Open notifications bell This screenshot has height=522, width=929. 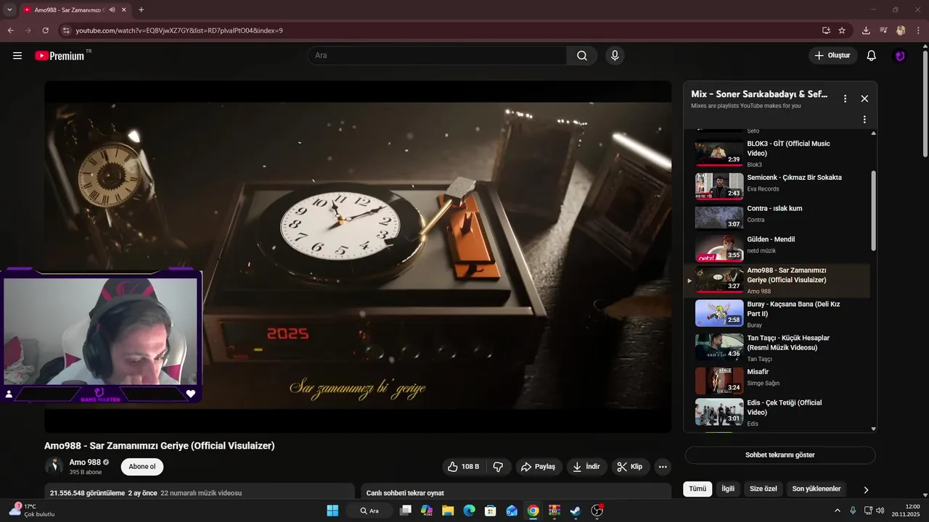pos(872,56)
